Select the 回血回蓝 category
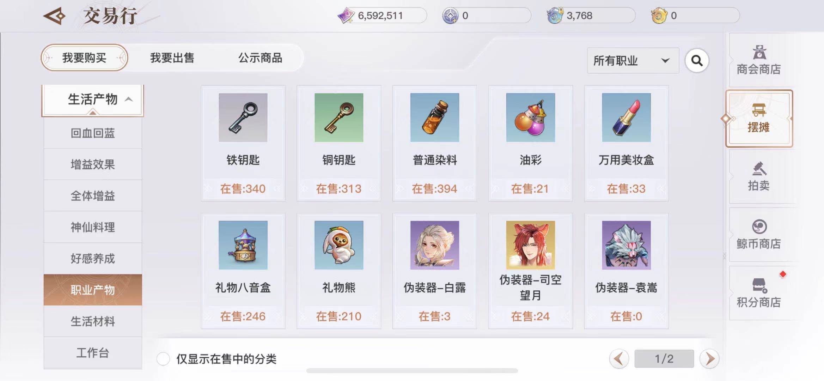This screenshot has width=824, height=381. tap(93, 133)
